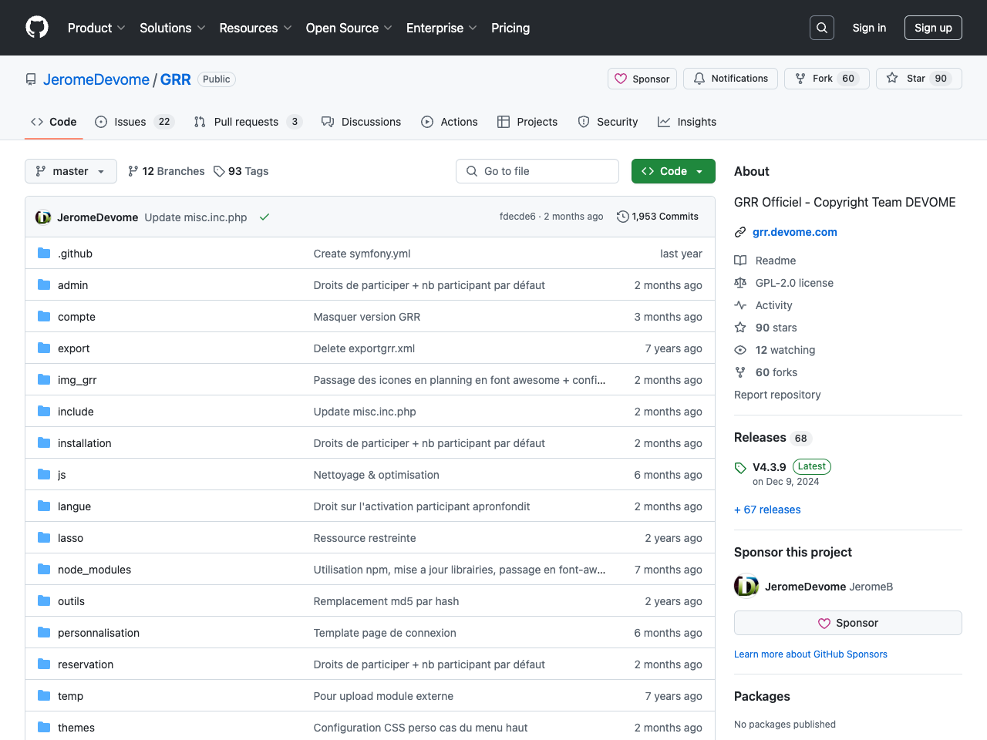Open the Projects tab
This screenshot has width=987, height=740.
click(x=527, y=122)
